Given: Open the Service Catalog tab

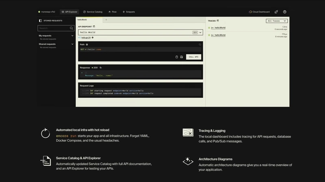Looking at the screenshot, I should (x=93, y=12).
